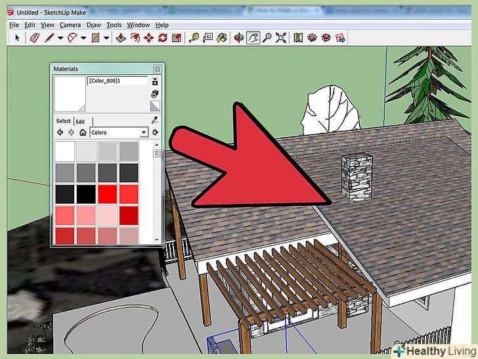478x359 pixels.
Task: Click the materials Forward arrow
Action: pyautogui.click(x=72, y=132)
